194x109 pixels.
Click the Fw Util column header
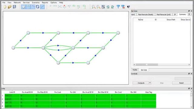pyautogui.click(x=73, y=92)
